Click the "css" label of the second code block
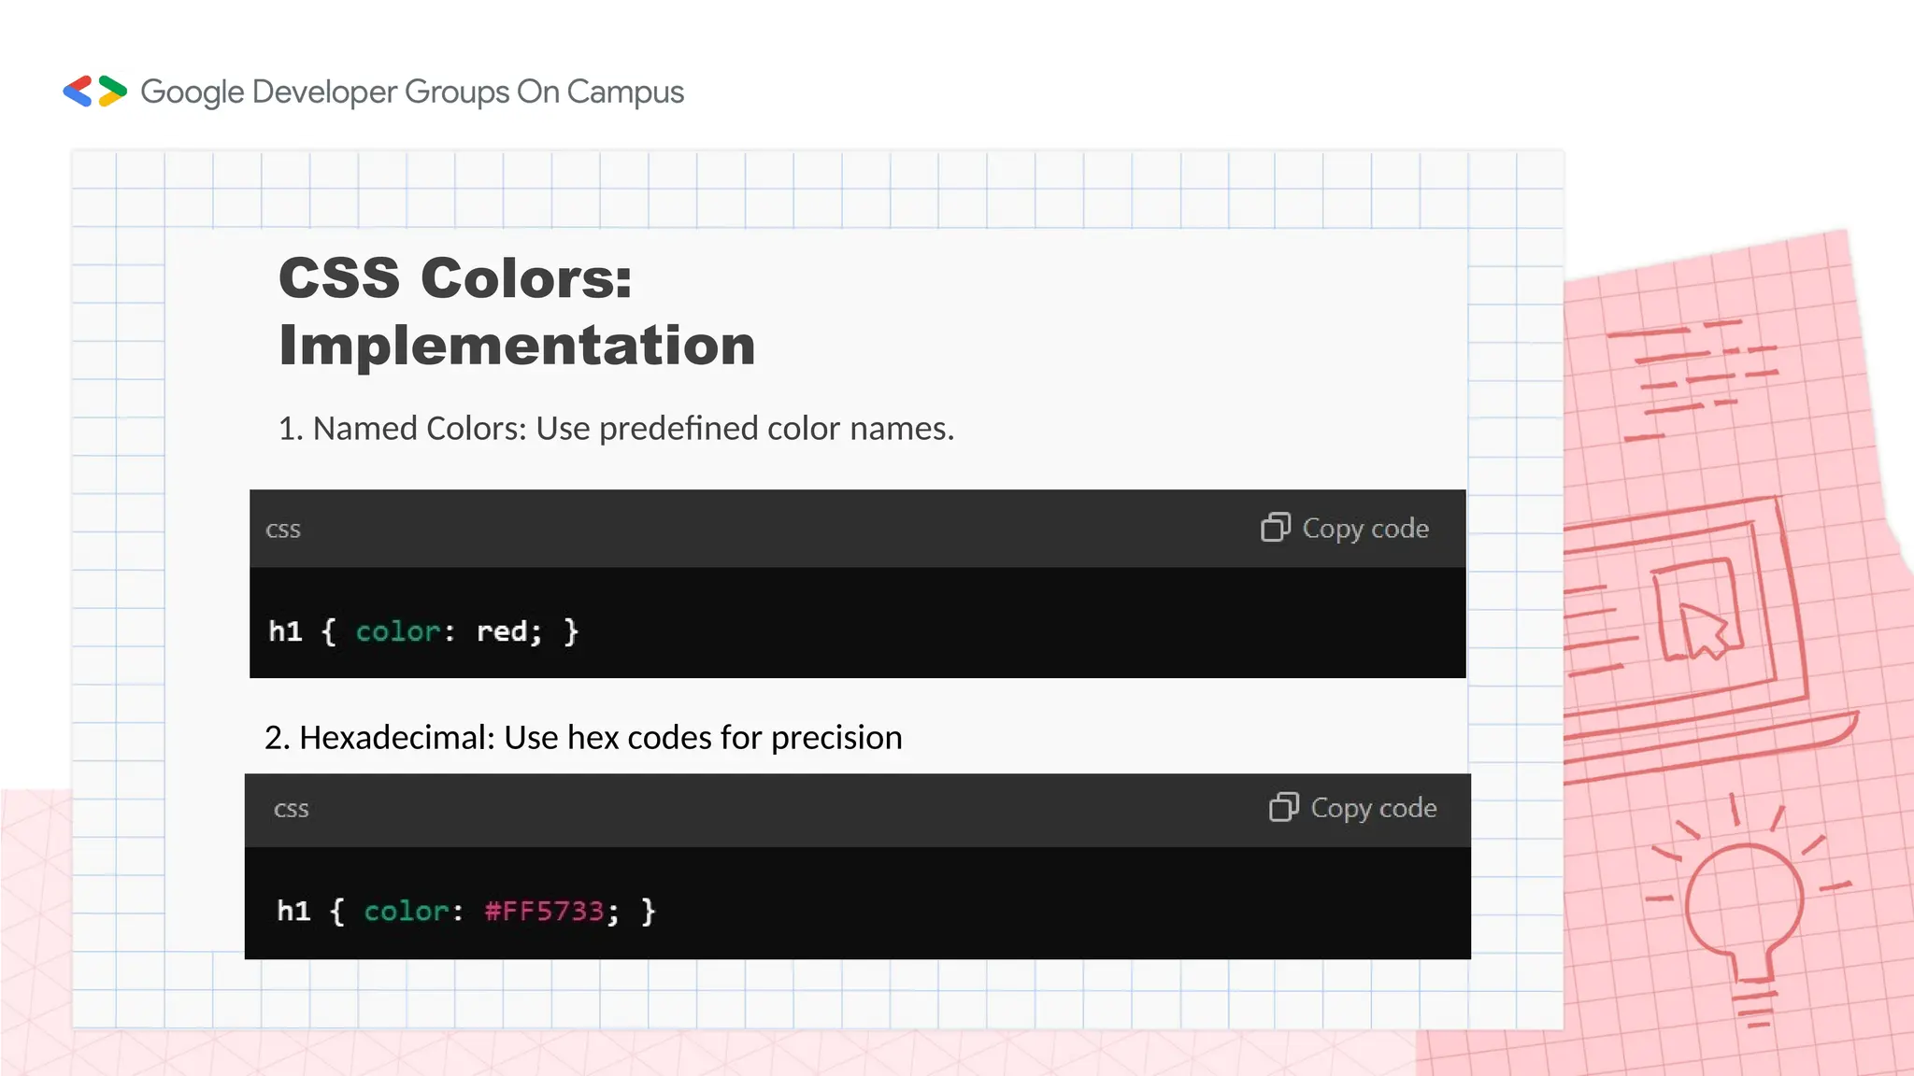Screen dimensions: 1914x1076 pos(291,809)
